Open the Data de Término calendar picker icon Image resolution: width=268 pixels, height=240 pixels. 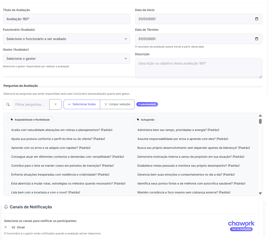tap(256, 39)
